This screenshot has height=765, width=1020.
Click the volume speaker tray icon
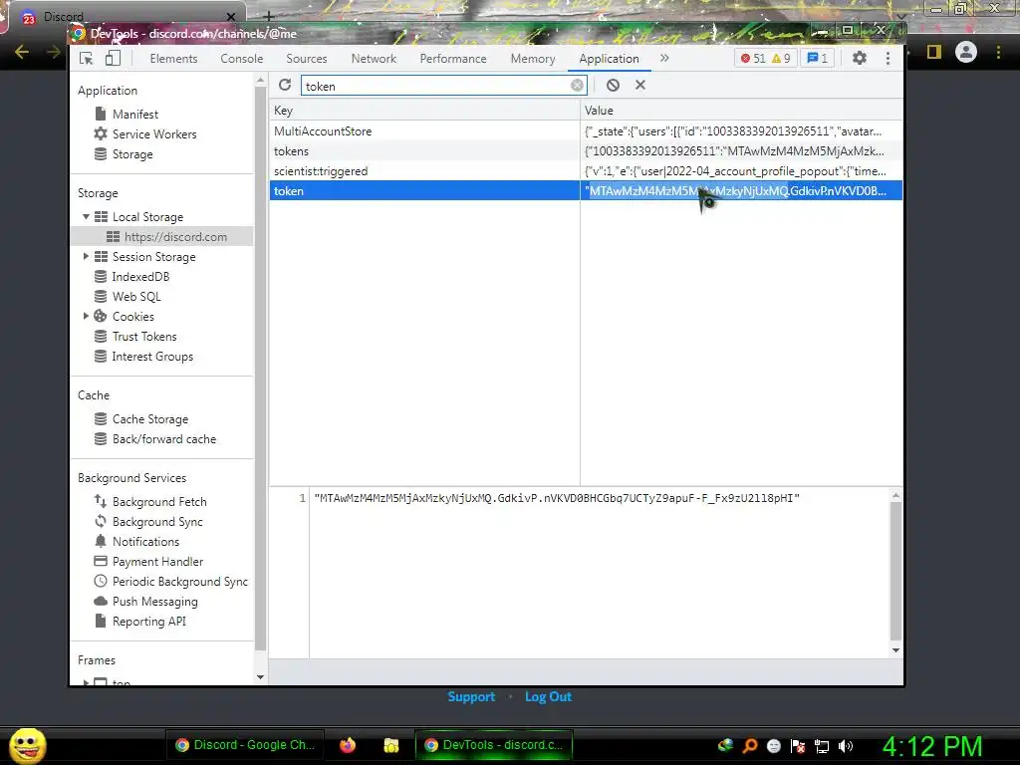846,746
